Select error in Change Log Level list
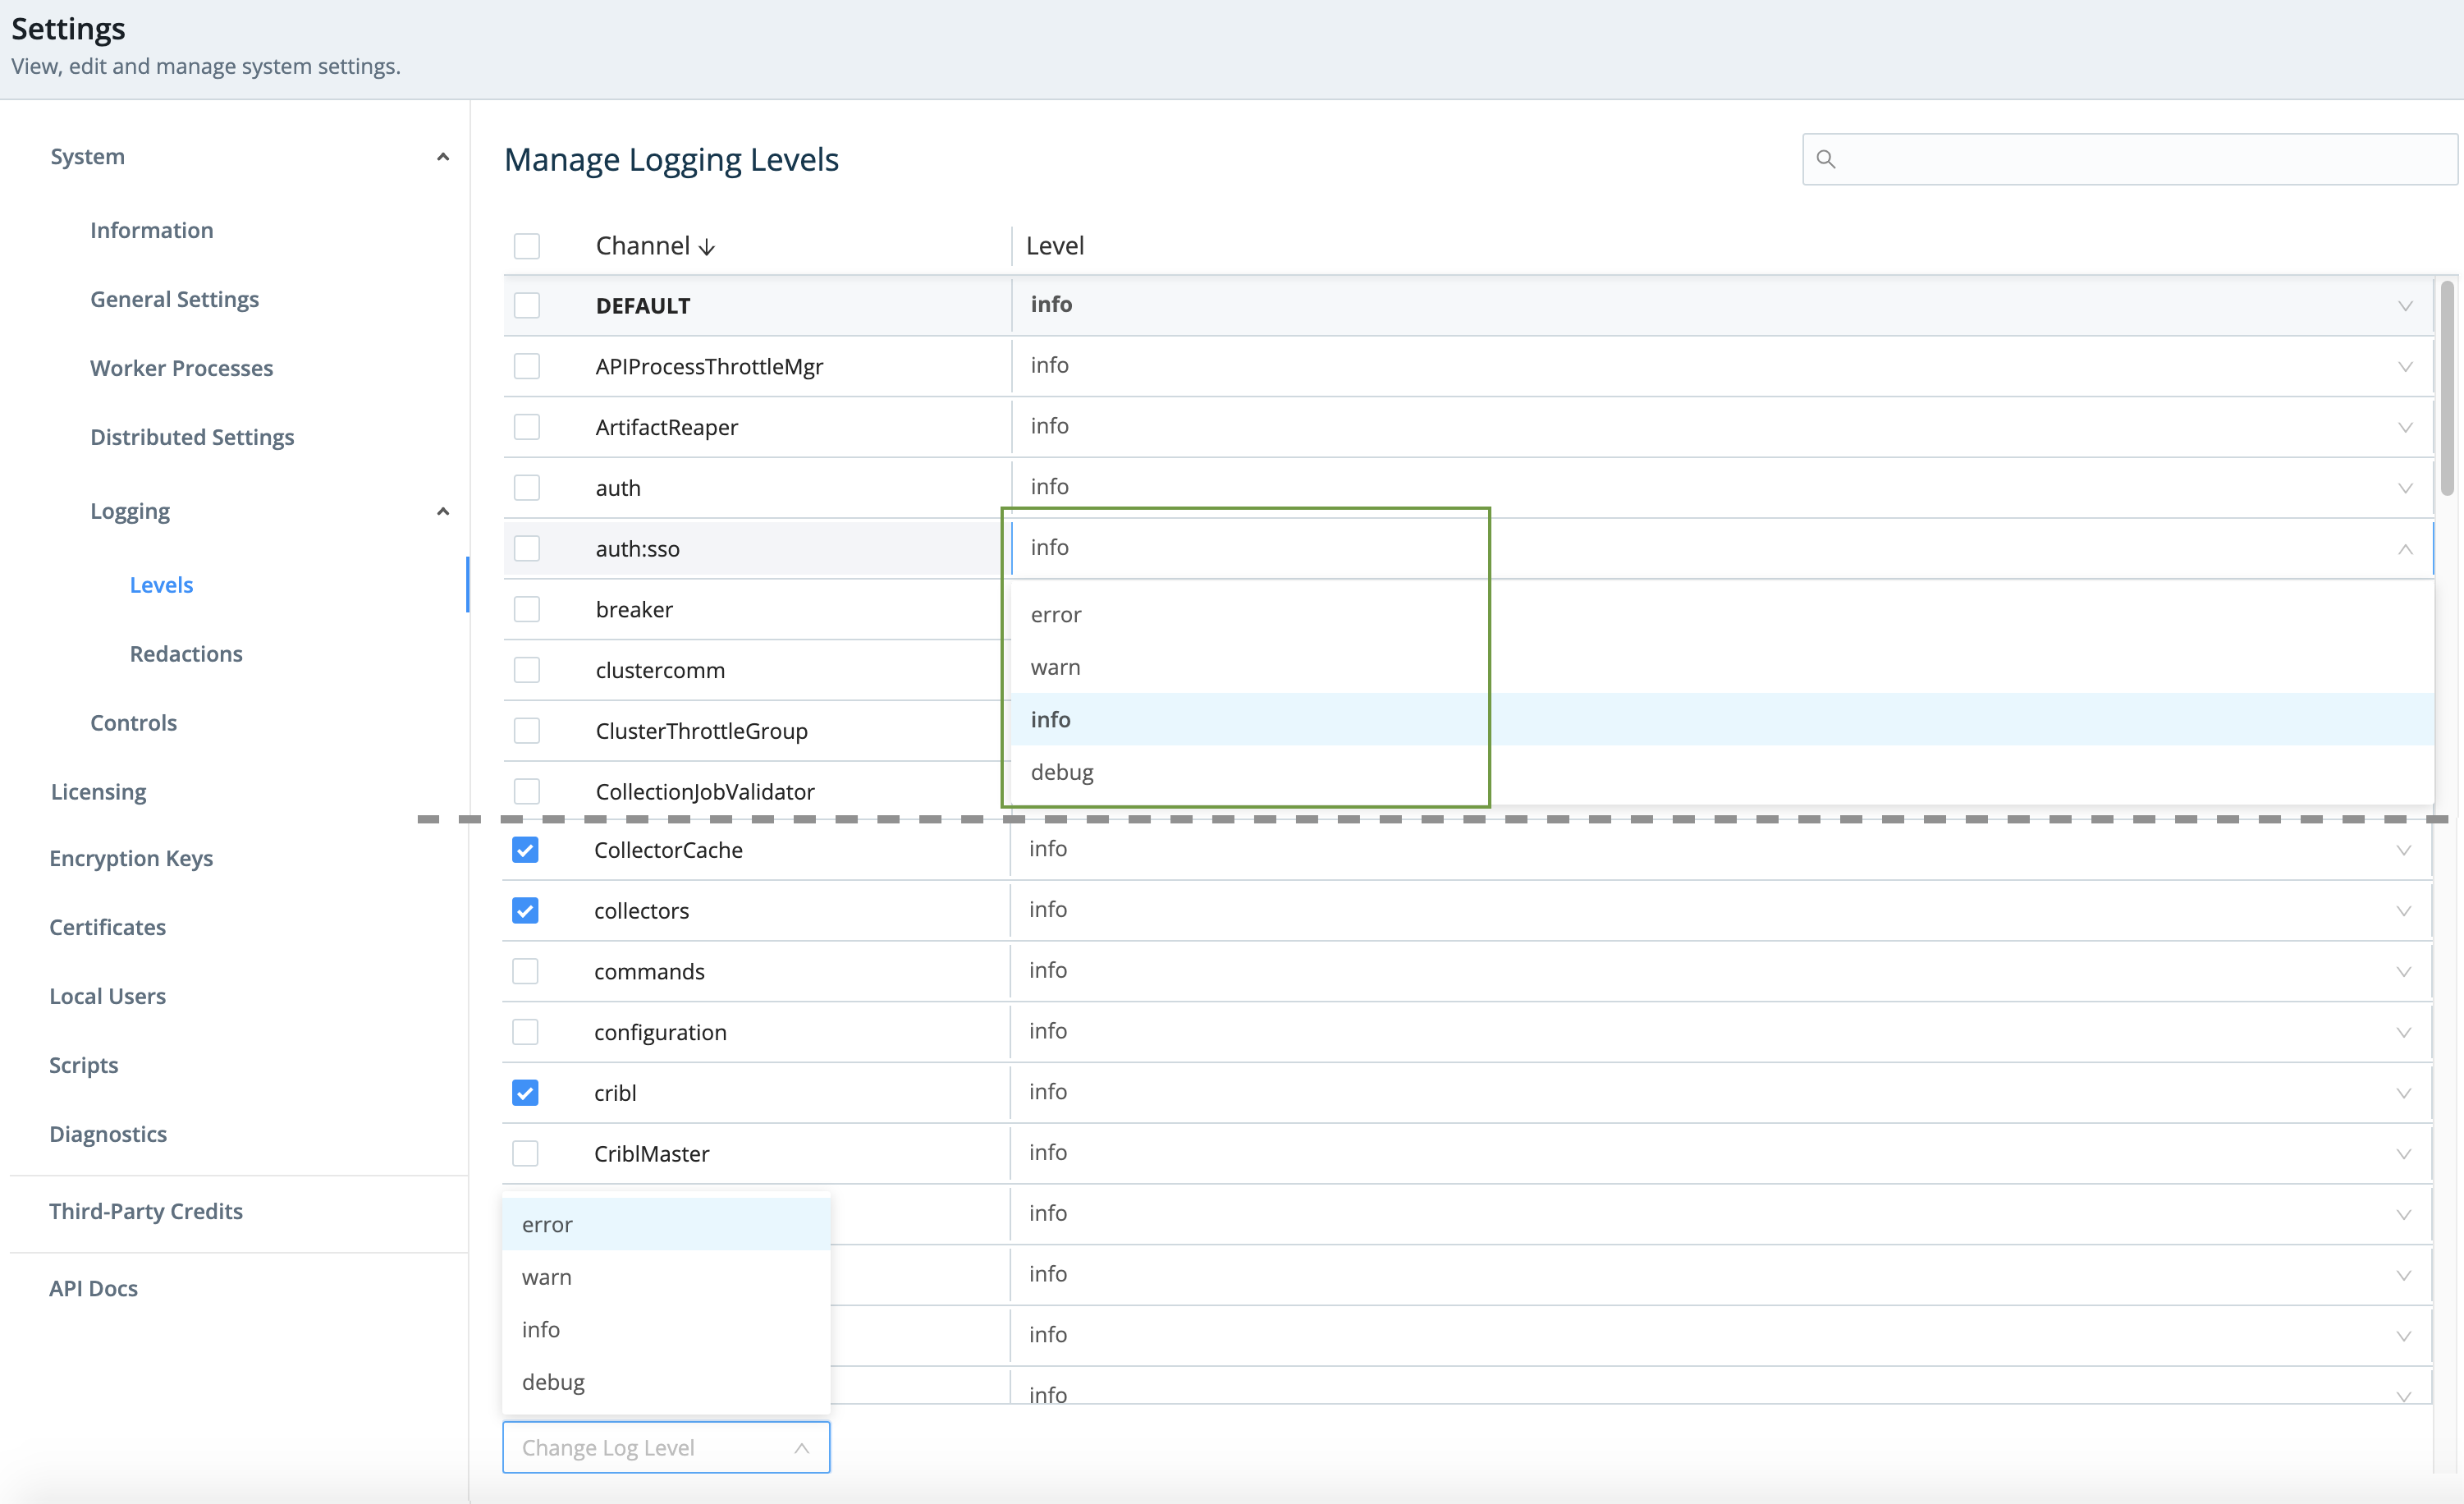Image resolution: width=2464 pixels, height=1504 pixels. 666,1224
